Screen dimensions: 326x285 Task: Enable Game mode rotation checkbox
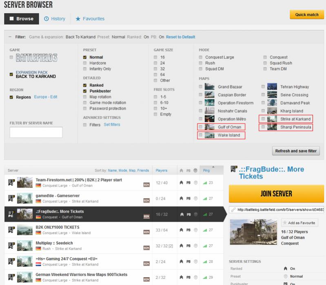coord(85,103)
